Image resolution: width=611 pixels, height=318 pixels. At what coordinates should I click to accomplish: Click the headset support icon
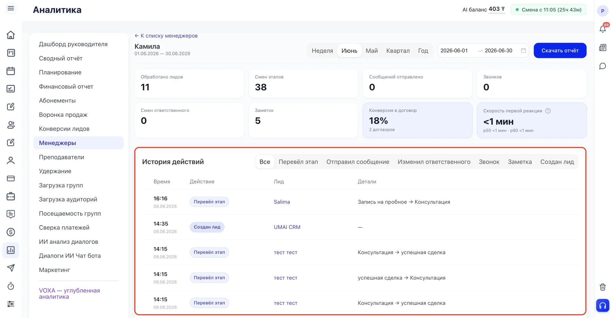pyautogui.click(x=602, y=306)
